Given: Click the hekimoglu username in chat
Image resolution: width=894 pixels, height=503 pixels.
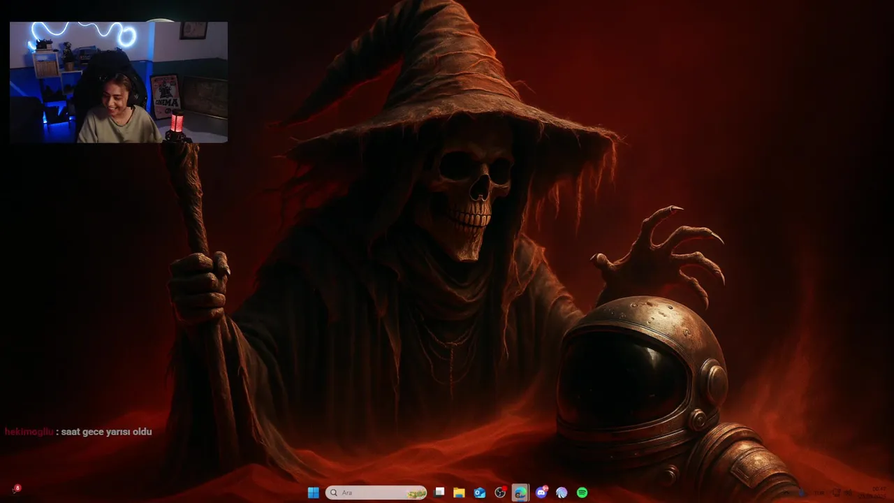Looking at the screenshot, I should (x=29, y=432).
